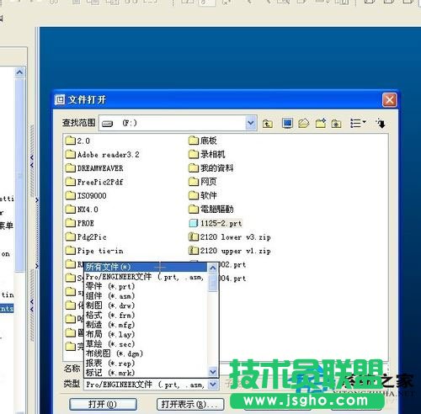The image size is (421, 414).
Task: Choose Pro/ENGINEER文件 entry in the type list
Action: point(146,277)
